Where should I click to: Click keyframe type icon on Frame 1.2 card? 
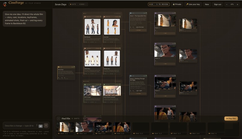[156, 44]
